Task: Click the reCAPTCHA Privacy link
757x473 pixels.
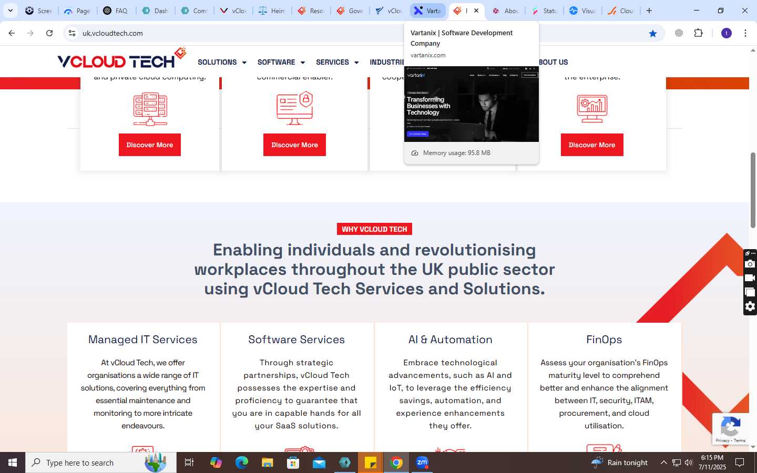Action: 722,440
